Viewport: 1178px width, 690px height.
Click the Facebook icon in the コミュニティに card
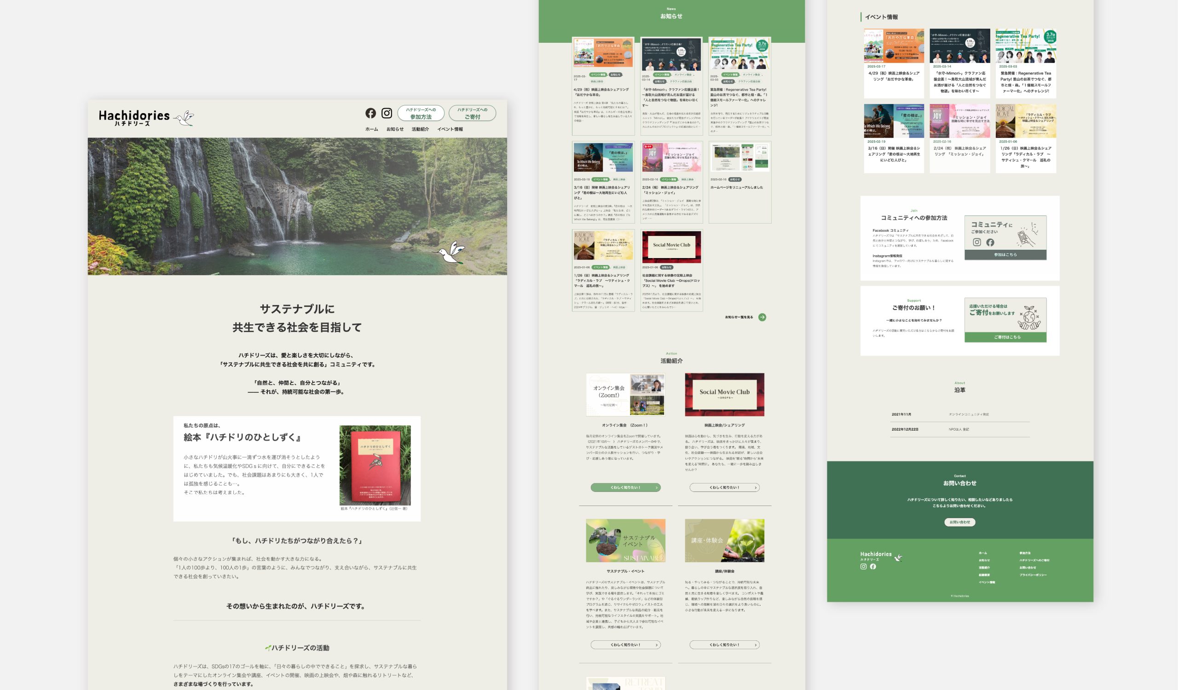(990, 242)
